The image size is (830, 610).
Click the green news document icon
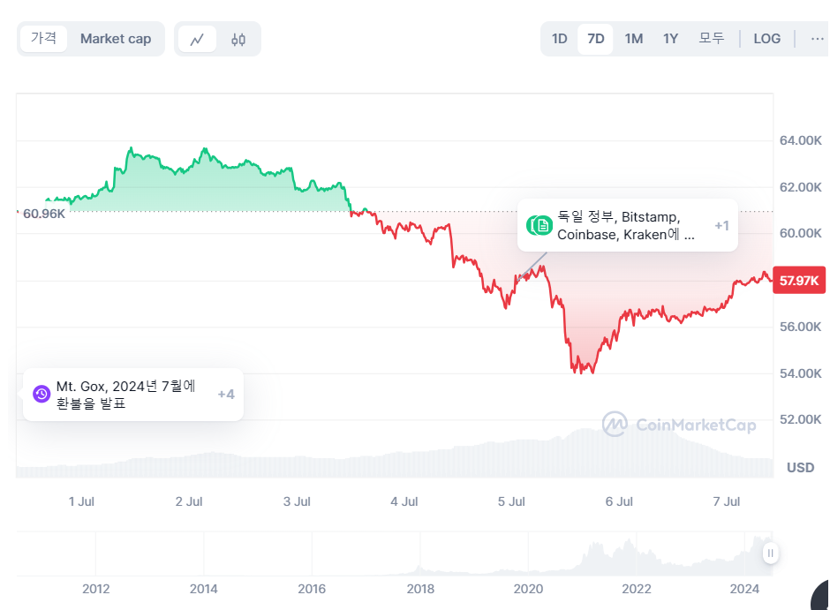541,225
